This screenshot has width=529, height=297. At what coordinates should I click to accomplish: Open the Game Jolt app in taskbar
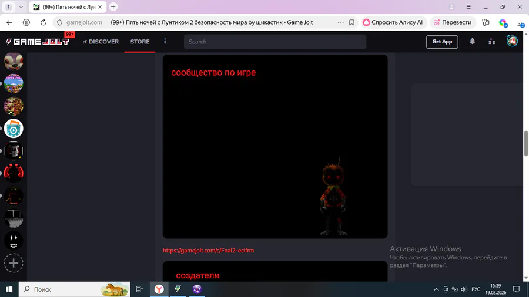tap(178, 289)
